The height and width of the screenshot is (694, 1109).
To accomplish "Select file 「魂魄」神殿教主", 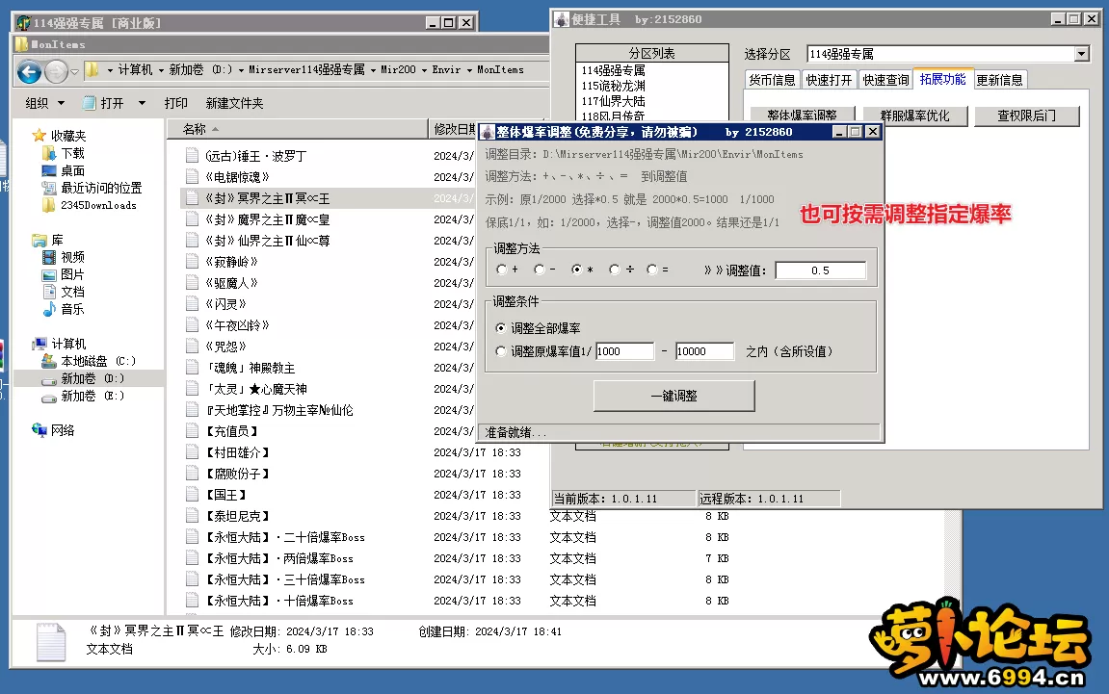I will tap(251, 368).
